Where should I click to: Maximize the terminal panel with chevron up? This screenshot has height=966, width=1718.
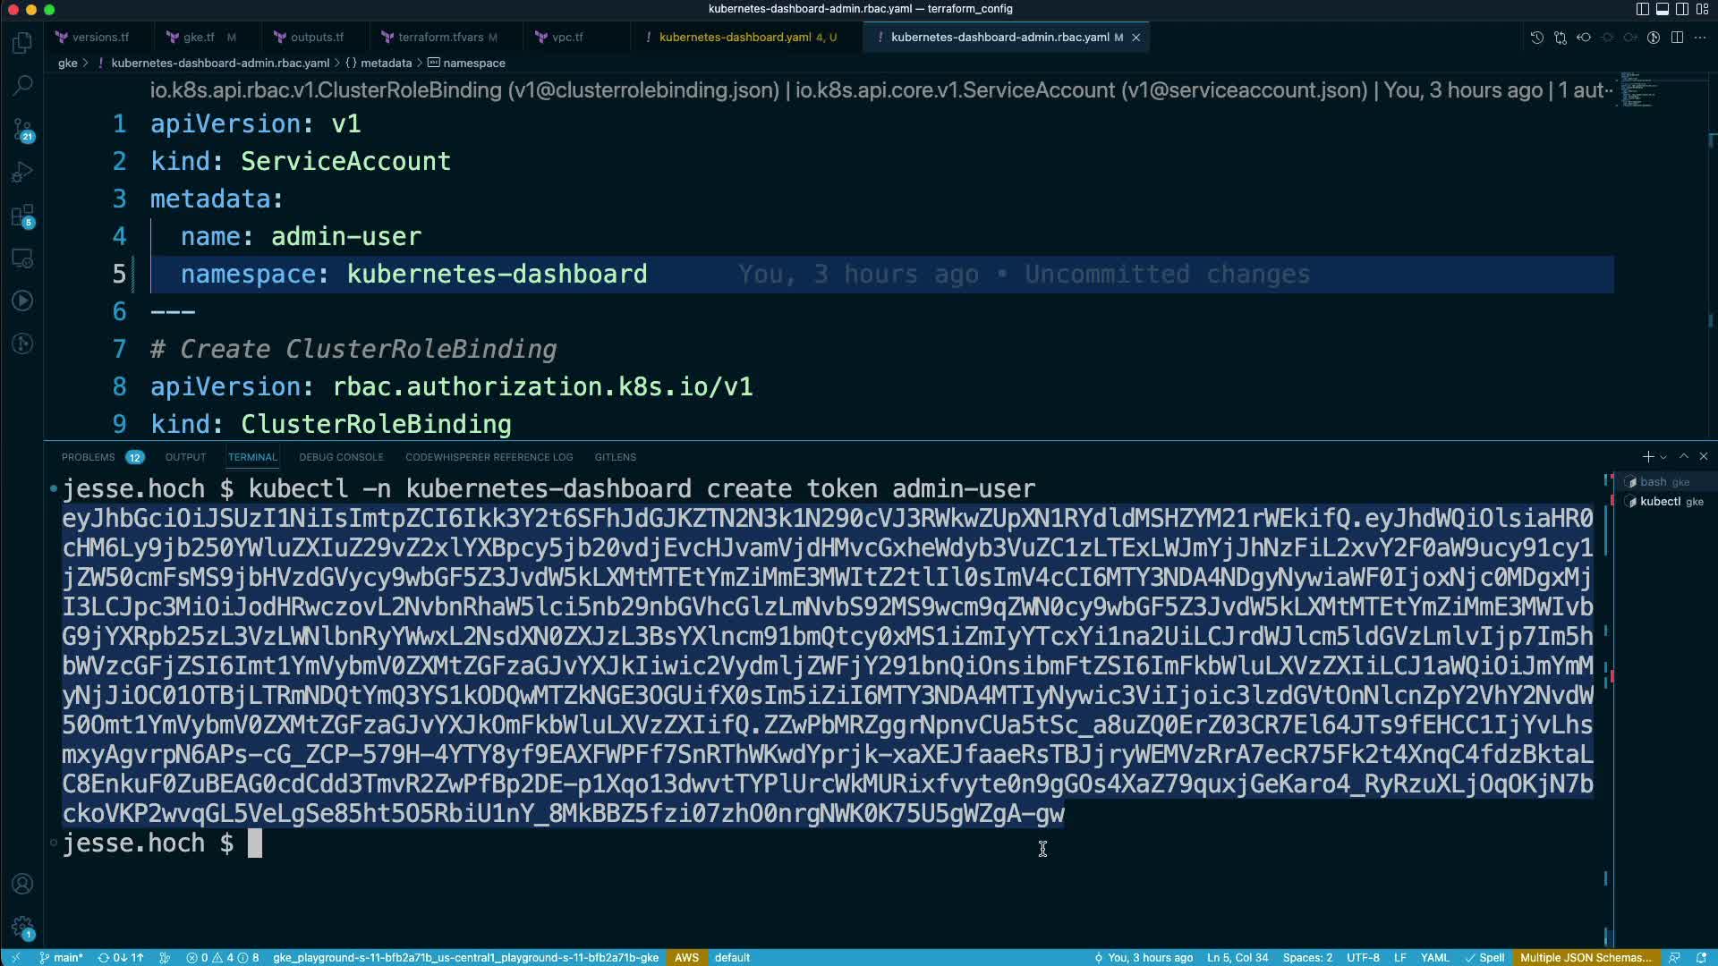click(1683, 456)
